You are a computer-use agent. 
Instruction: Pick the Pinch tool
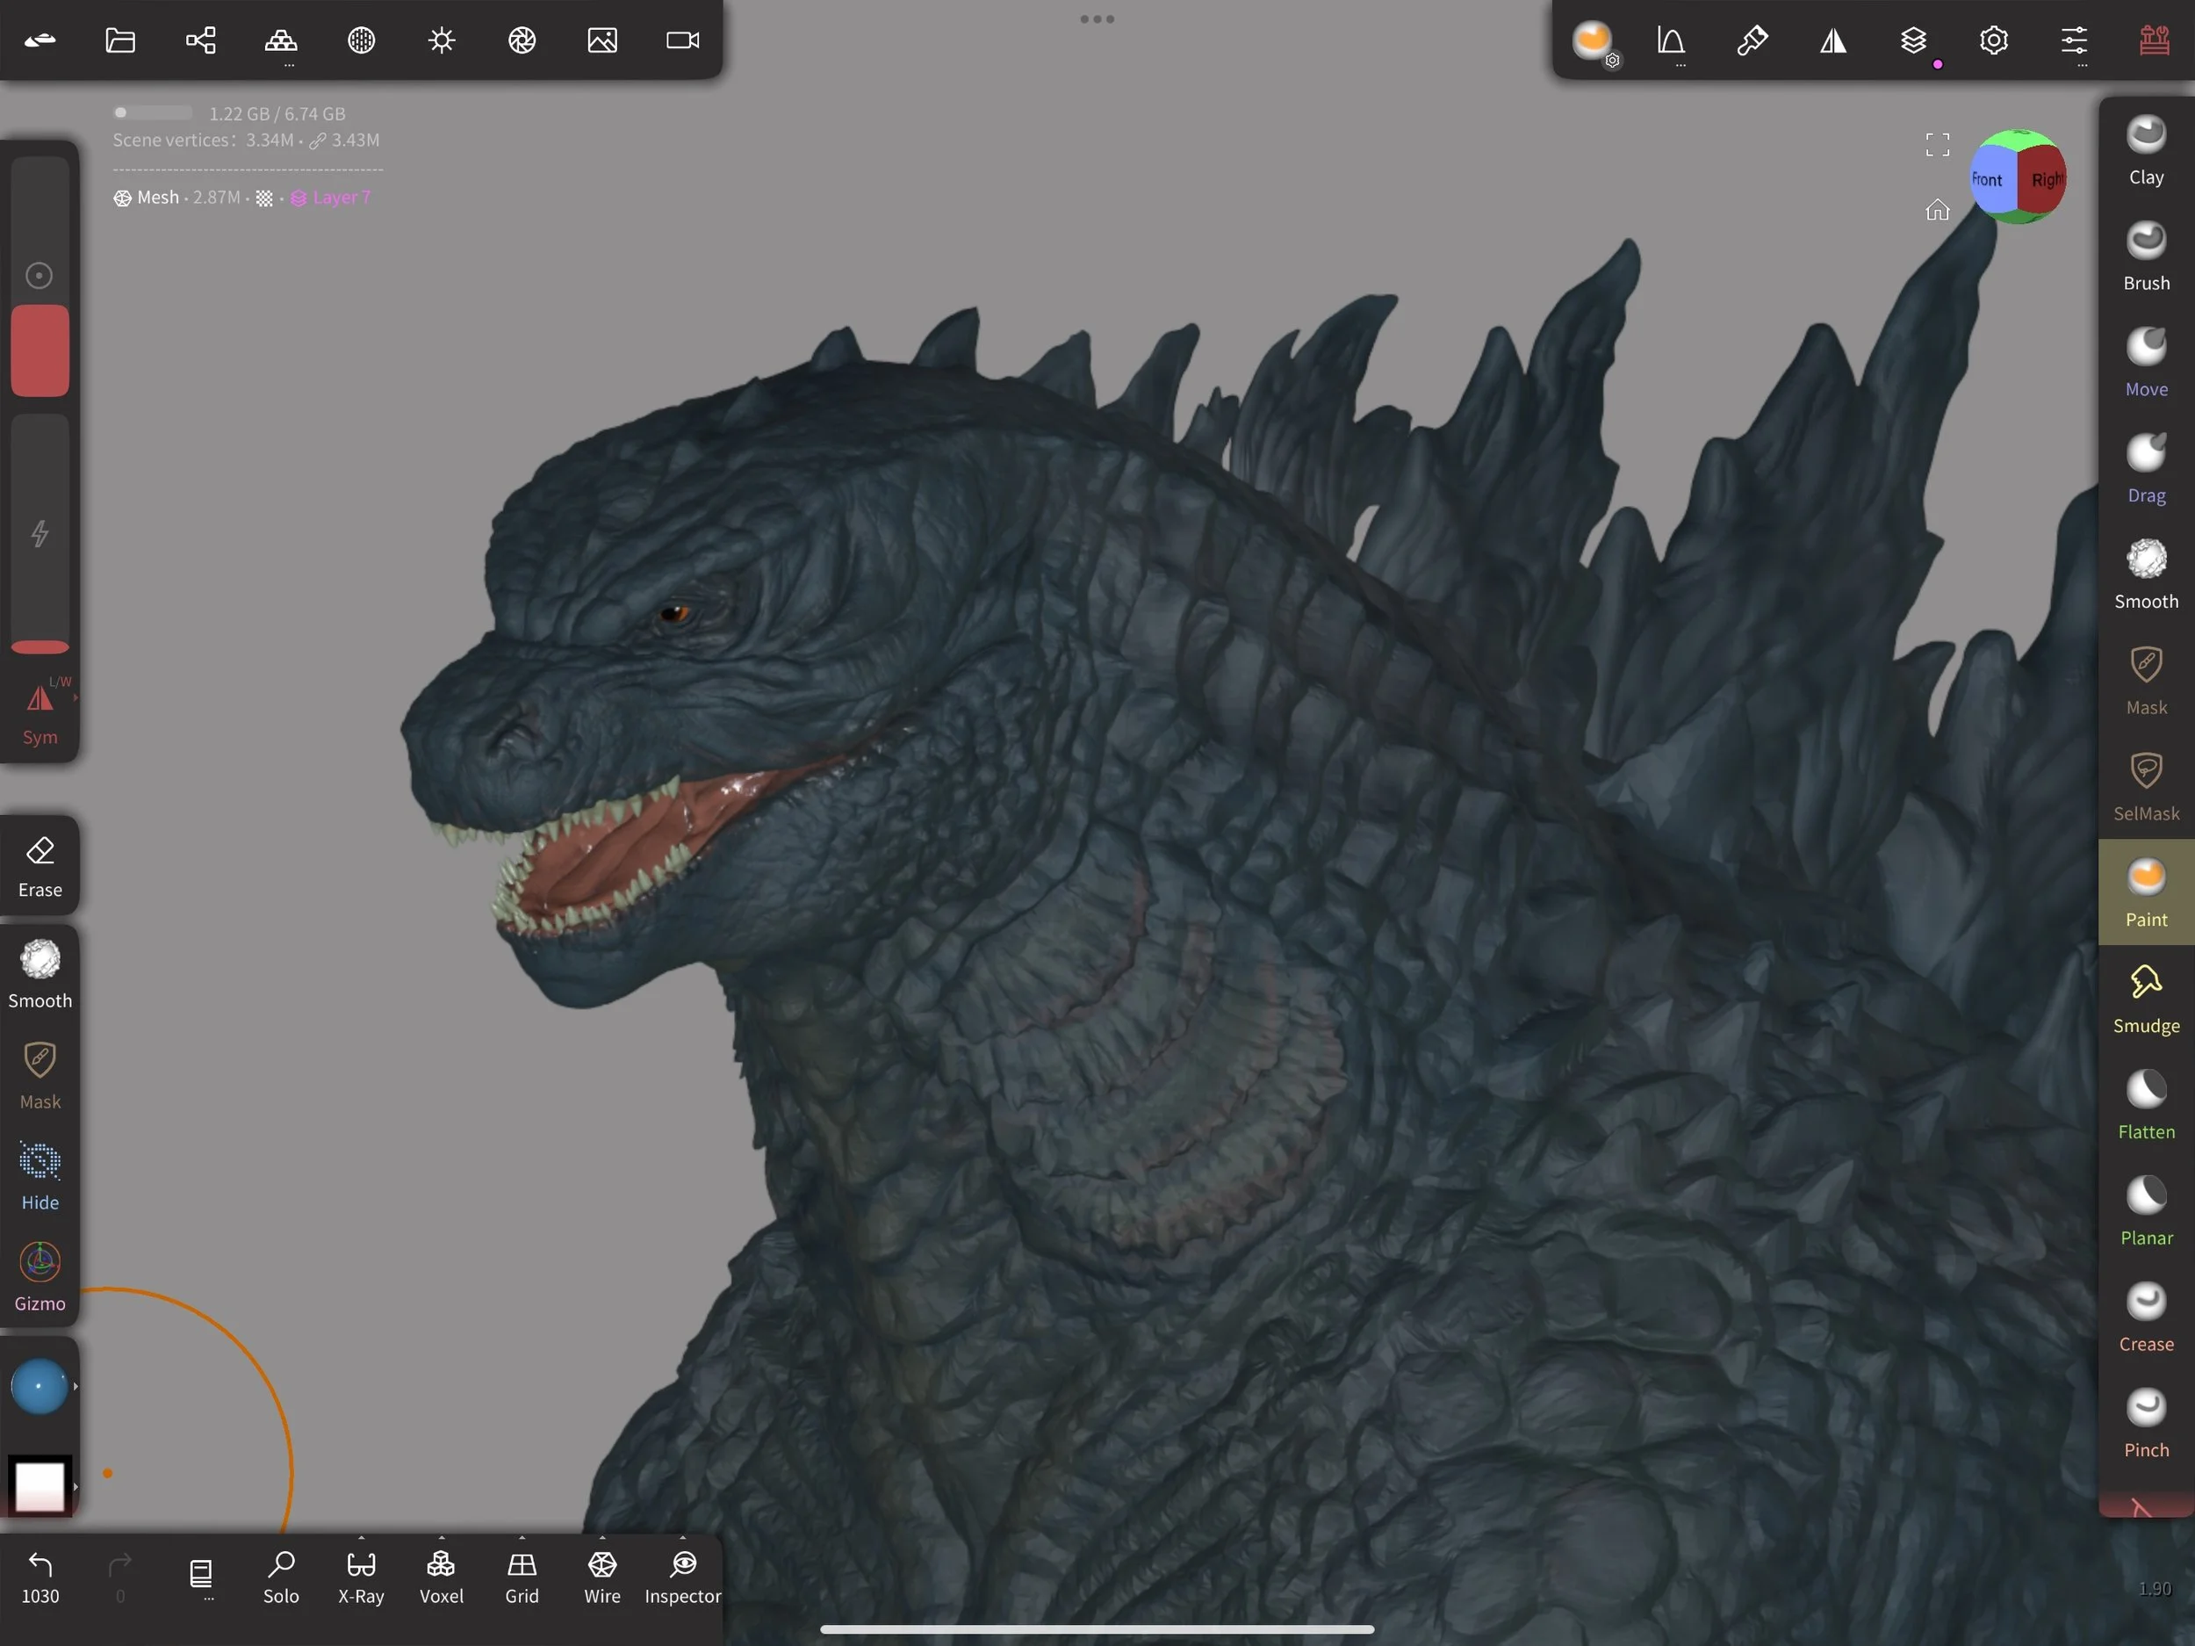[2145, 1422]
